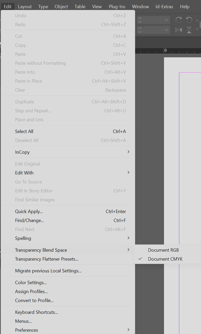The image size is (201, 334).
Task: Choose Select All from the Edit menu
Action: tap(24, 131)
